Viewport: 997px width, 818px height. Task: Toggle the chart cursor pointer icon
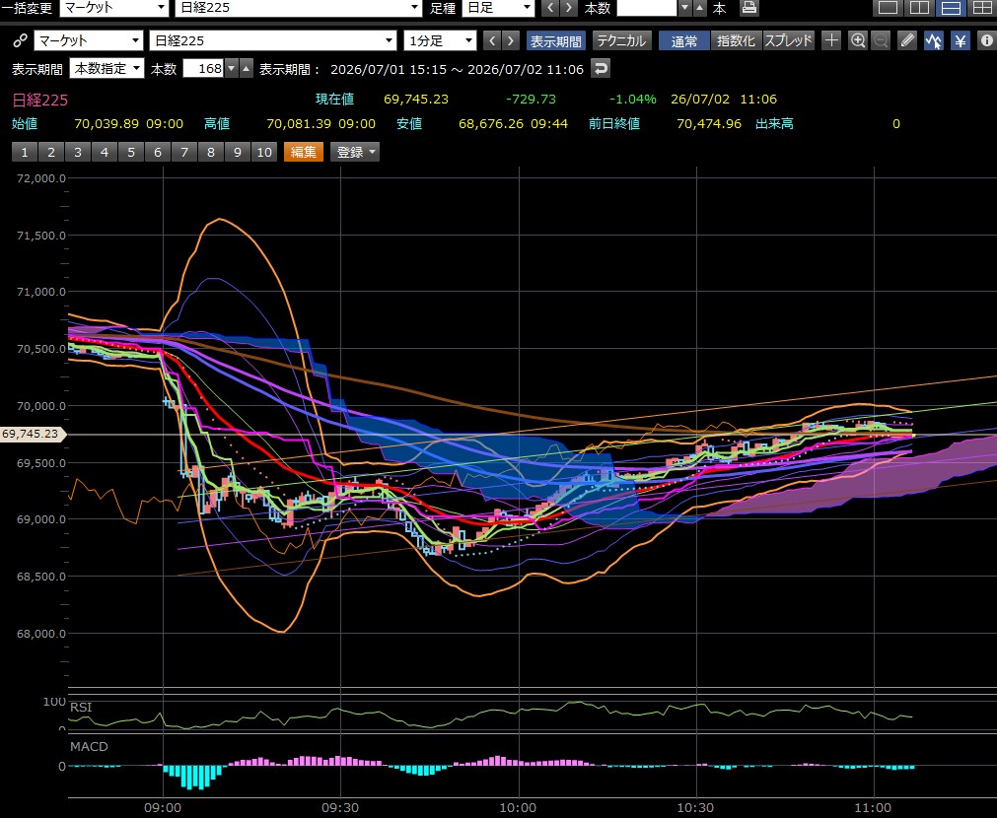point(934,40)
